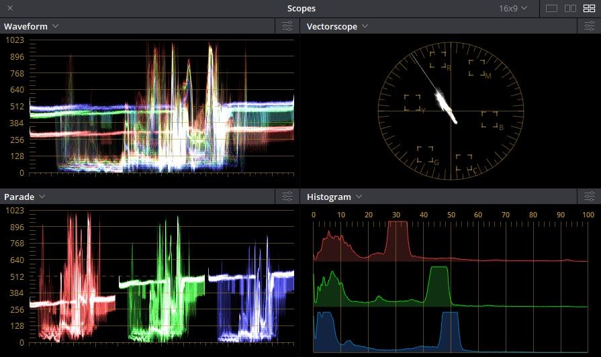Click the magenta M target in vectorscope
Viewport: 601px width, 357px height.
(476, 67)
